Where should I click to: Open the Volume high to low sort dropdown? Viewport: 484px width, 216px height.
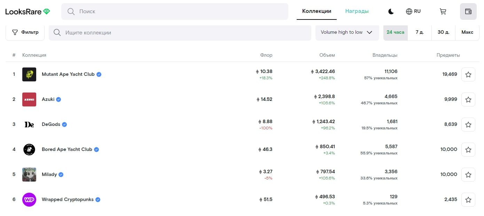point(347,32)
